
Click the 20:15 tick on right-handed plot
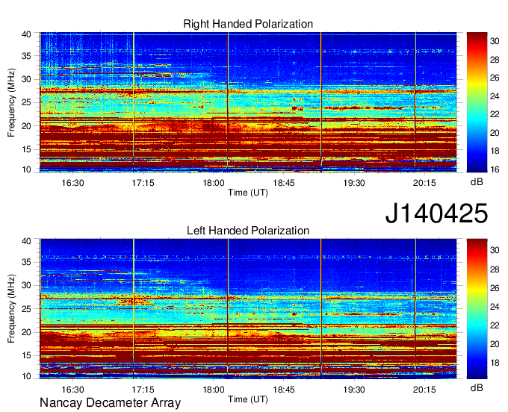click(x=424, y=183)
